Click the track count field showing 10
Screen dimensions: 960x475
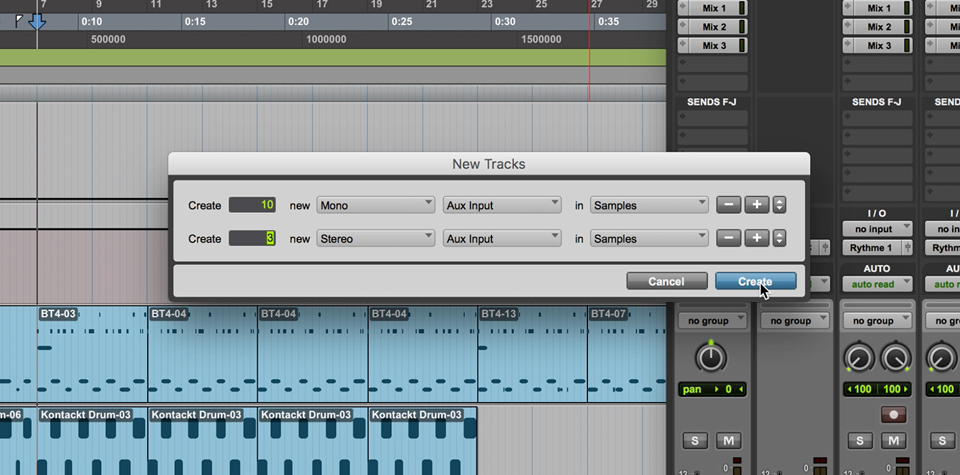coord(252,205)
